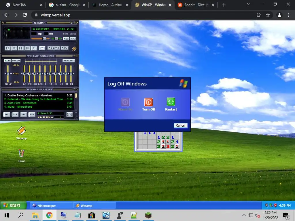Open Chrome three-dot menu

click(x=289, y=15)
